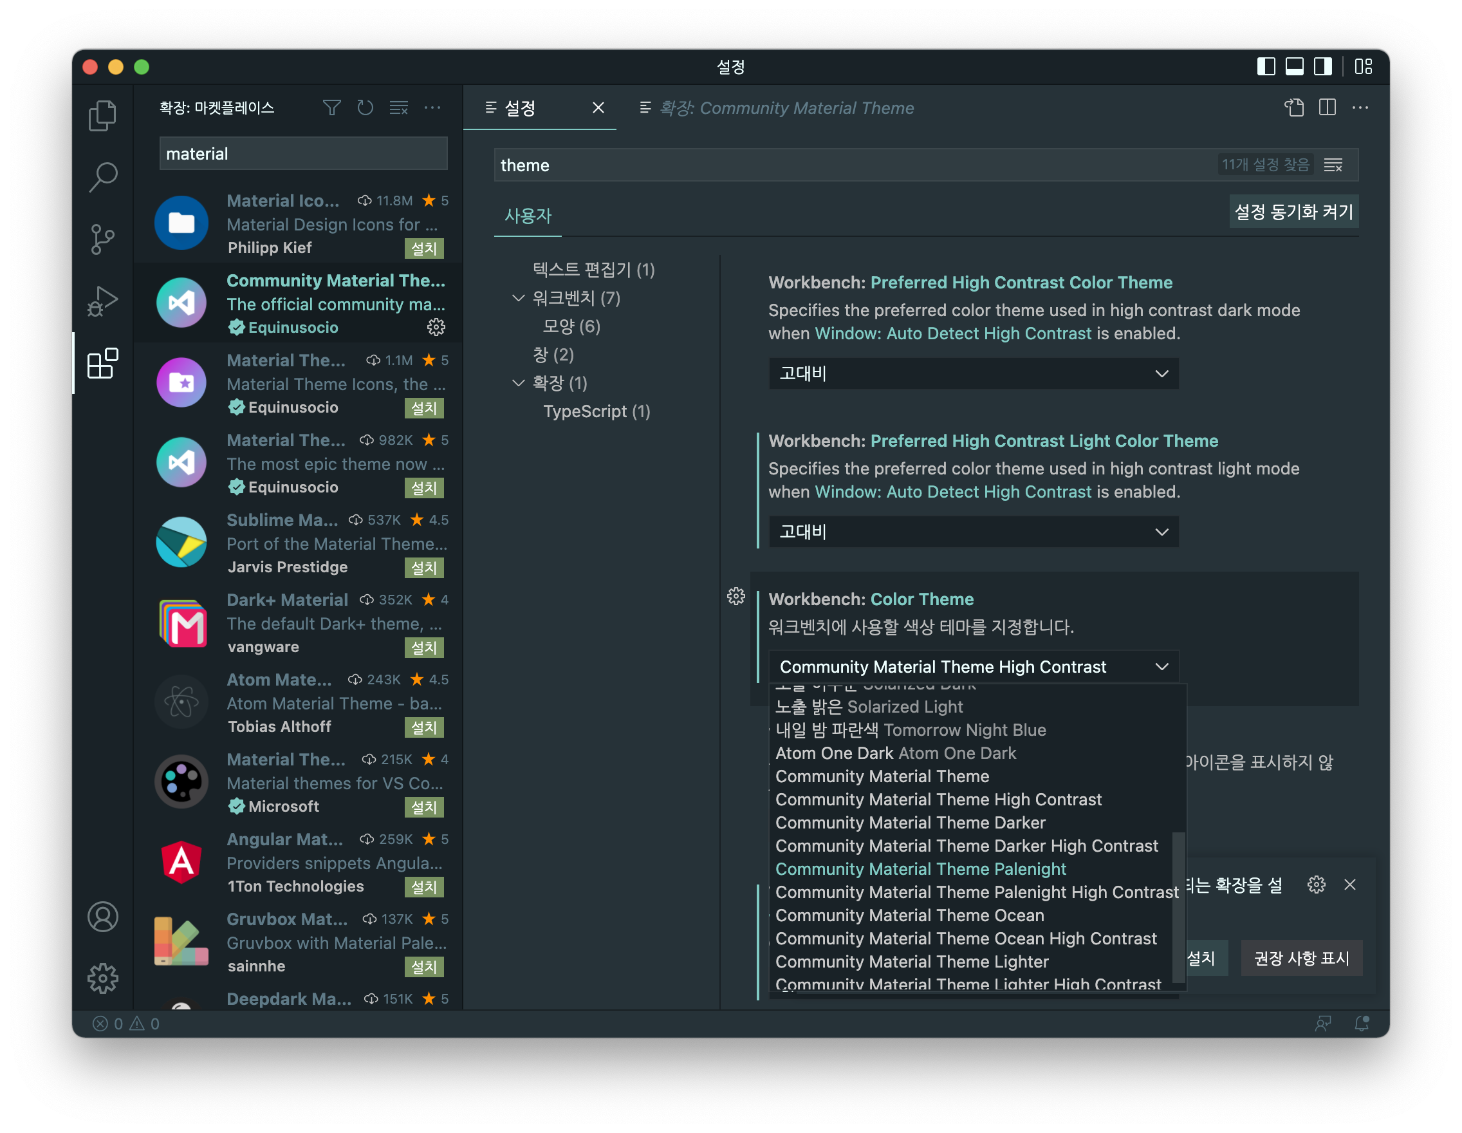Open Preferred High Contrast Color Theme dropdown
Viewport: 1462px width, 1133px height.
click(x=974, y=373)
